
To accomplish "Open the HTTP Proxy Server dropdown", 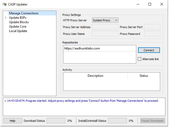I will pyautogui.click(x=105, y=20).
